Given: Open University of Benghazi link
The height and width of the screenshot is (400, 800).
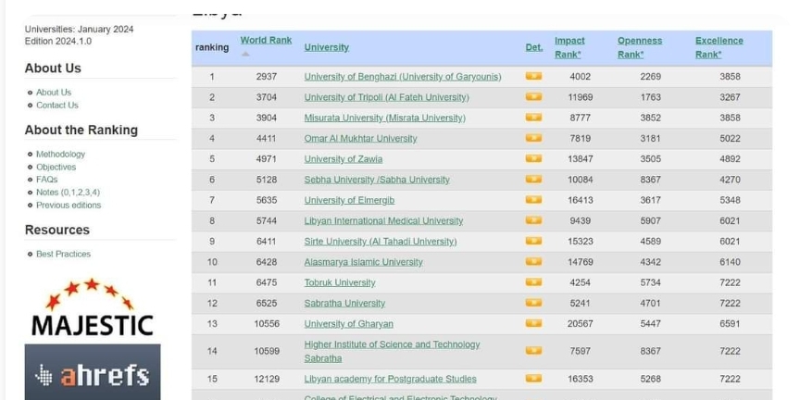Looking at the screenshot, I should pyautogui.click(x=403, y=77).
